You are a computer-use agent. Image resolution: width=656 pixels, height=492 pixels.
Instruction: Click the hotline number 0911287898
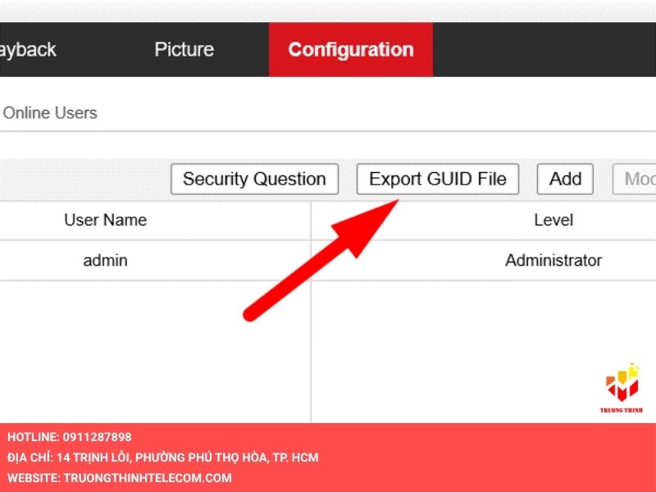97,437
